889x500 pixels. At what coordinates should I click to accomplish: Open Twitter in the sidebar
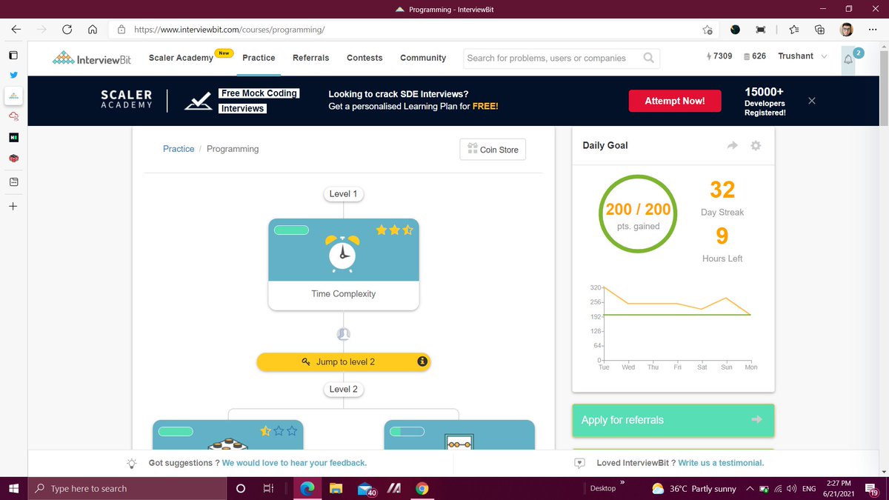(13, 75)
